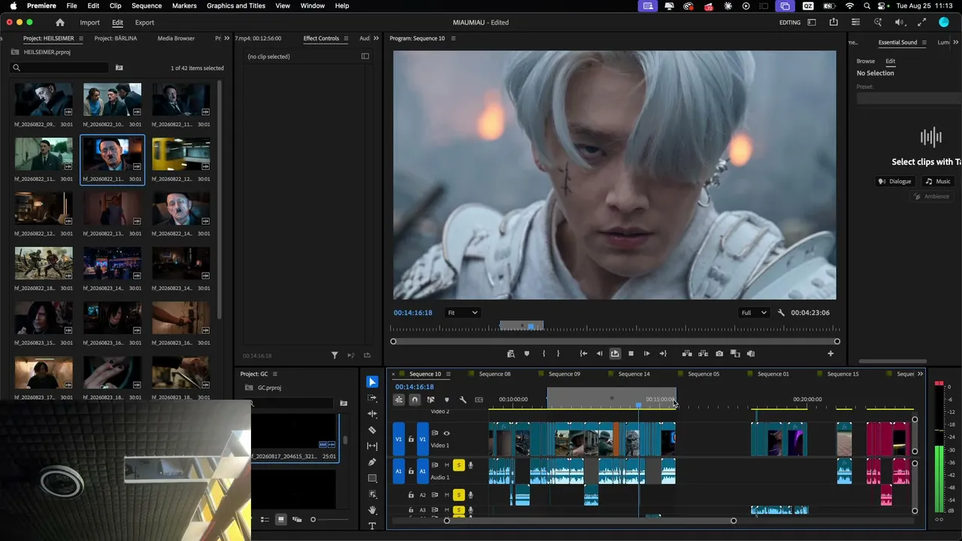This screenshot has width=962, height=541.
Task: Step back one frame
Action: click(x=599, y=353)
